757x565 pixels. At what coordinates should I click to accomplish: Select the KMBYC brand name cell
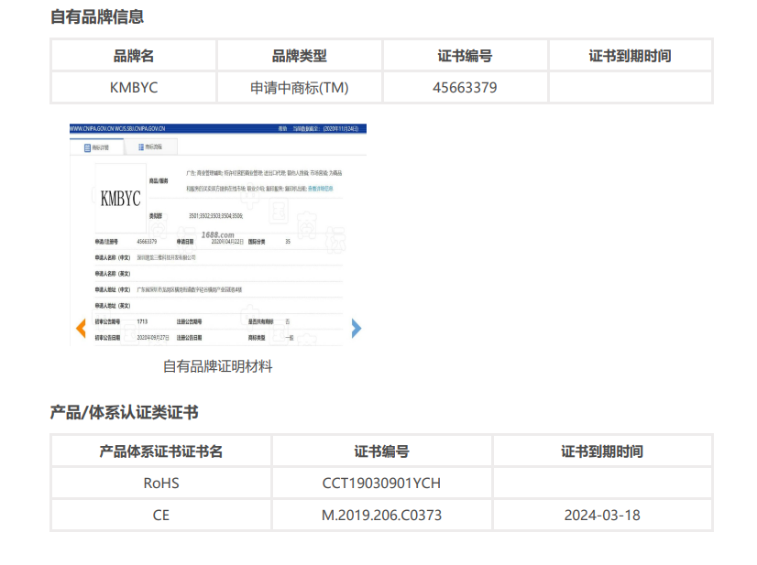point(134,88)
